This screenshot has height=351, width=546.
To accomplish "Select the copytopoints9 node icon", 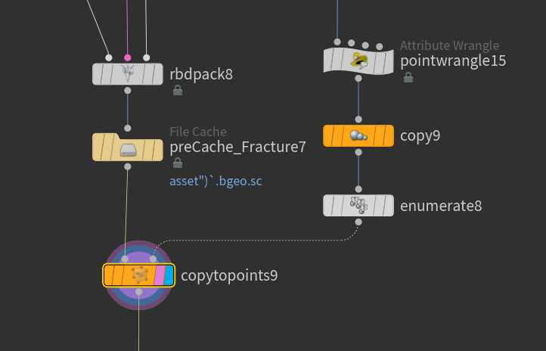I will click(140, 275).
